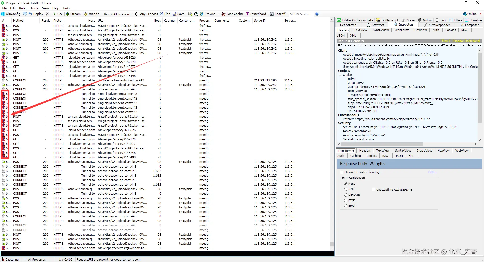Open Browse dropdown arrow
The width and height of the screenshot is (484, 262).
point(219,14)
